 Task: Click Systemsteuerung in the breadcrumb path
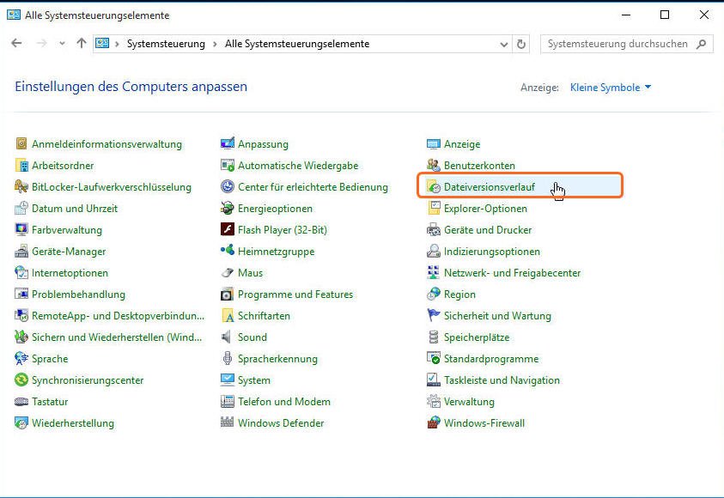[x=166, y=44]
